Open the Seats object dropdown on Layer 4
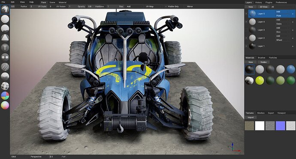This screenshot has height=159, width=296. 282,24
